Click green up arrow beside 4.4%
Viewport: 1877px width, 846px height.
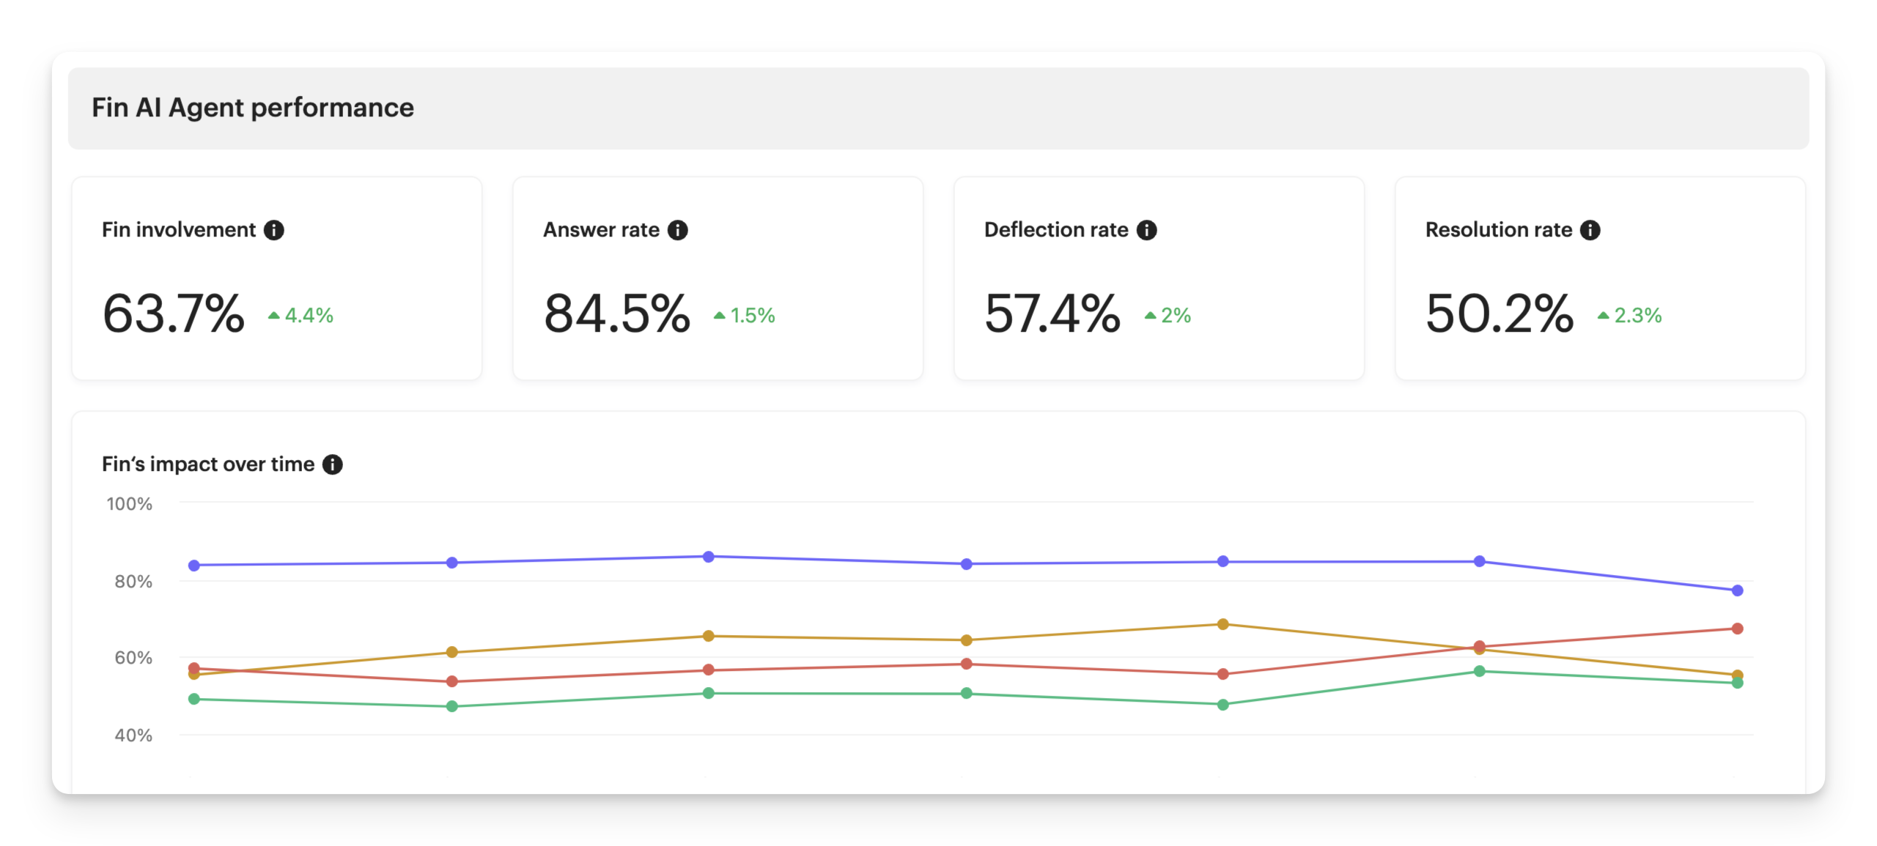(274, 316)
